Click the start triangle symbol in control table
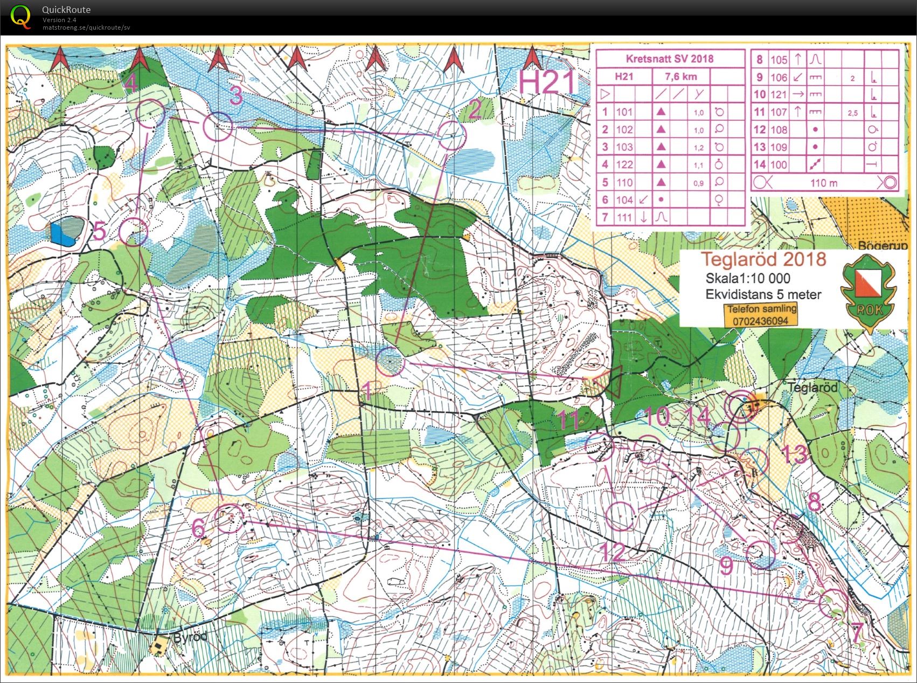The image size is (917, 683). 605,94
